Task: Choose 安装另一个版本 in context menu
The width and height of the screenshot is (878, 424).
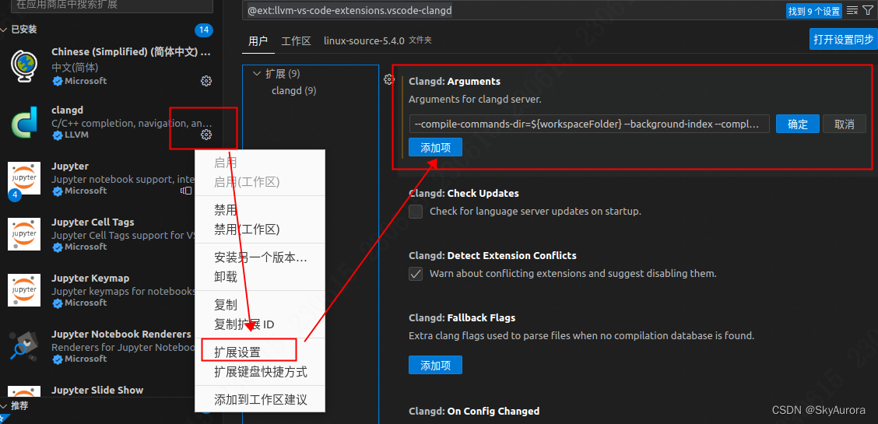Action: tap(261, 258)
